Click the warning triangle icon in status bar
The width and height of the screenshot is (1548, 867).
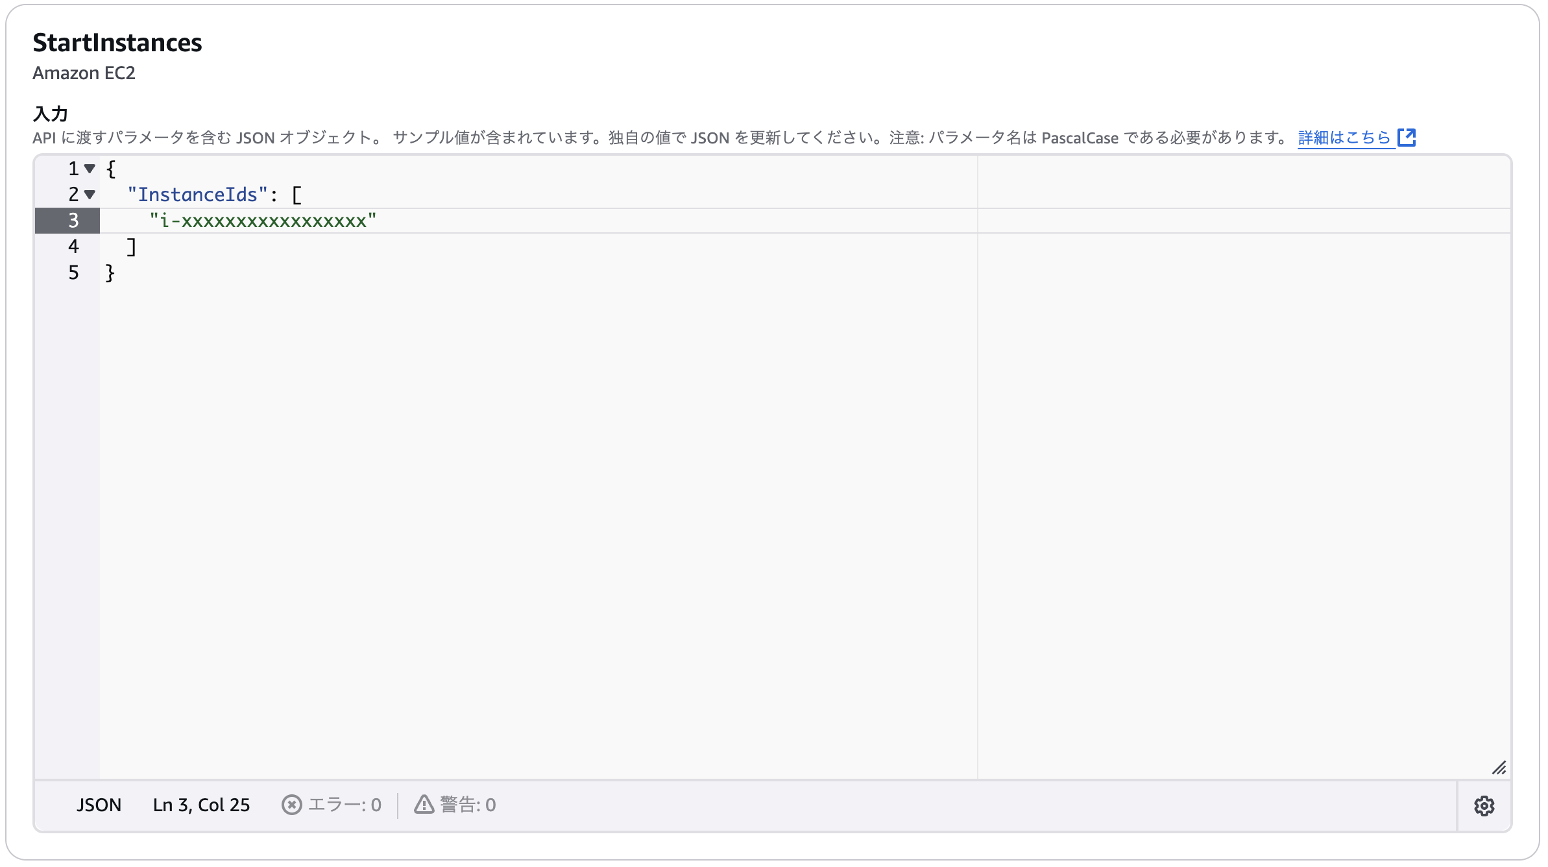[x=424, y=805]
